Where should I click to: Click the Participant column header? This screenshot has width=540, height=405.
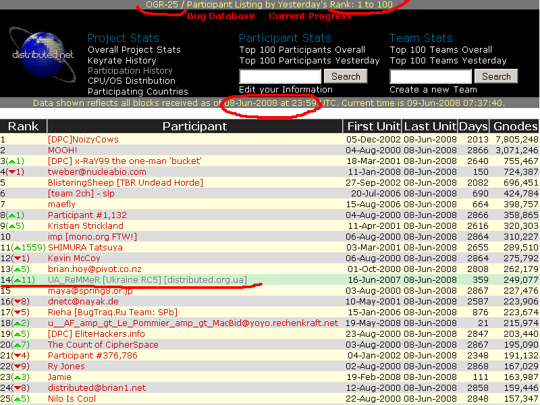pos(194,126)
